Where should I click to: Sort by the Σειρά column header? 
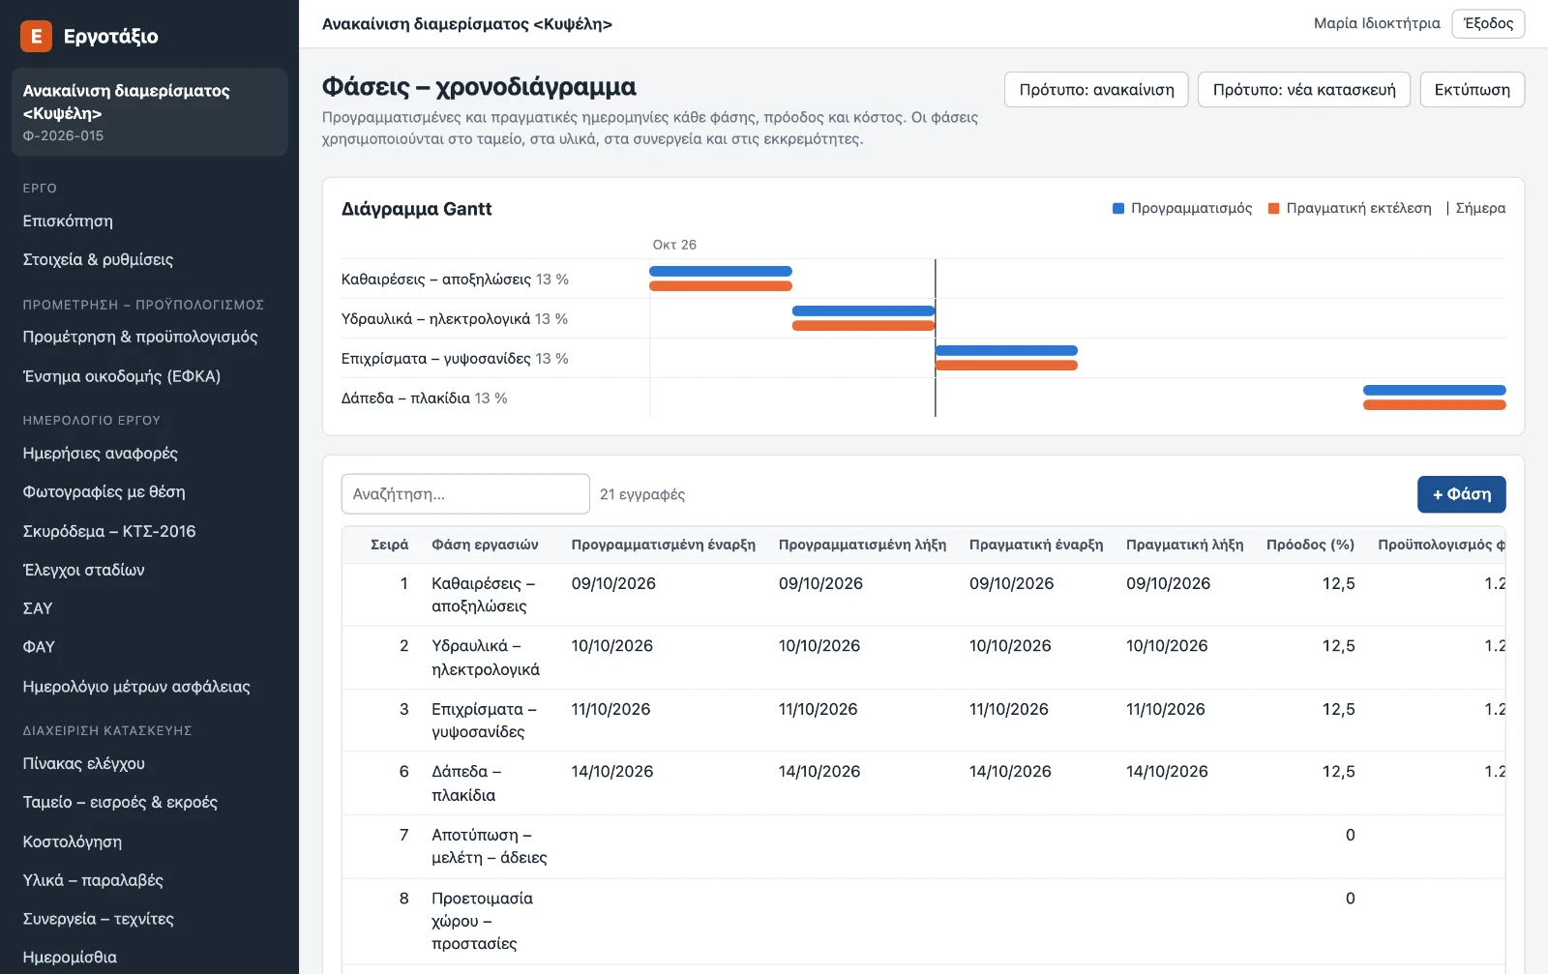coord(389,545)
